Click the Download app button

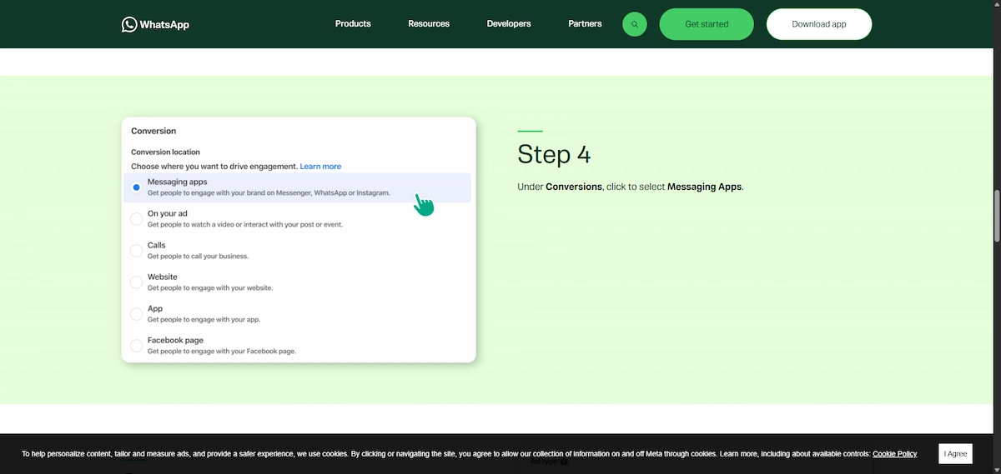point(819,24)
